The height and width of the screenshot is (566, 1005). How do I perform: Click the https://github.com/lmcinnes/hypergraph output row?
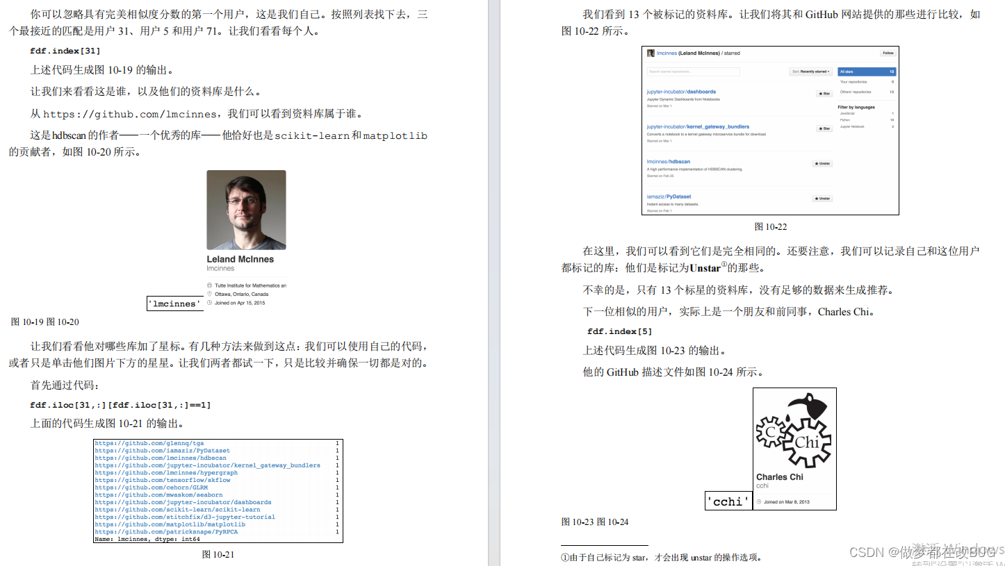[218, 473]
